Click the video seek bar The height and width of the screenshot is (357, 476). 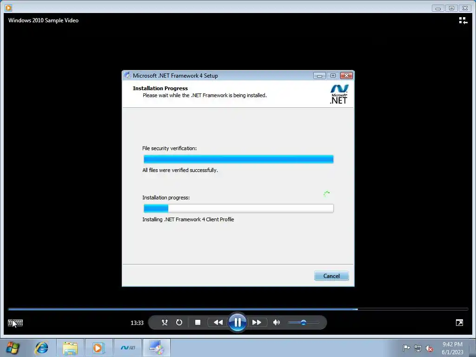tap(238, 309)
